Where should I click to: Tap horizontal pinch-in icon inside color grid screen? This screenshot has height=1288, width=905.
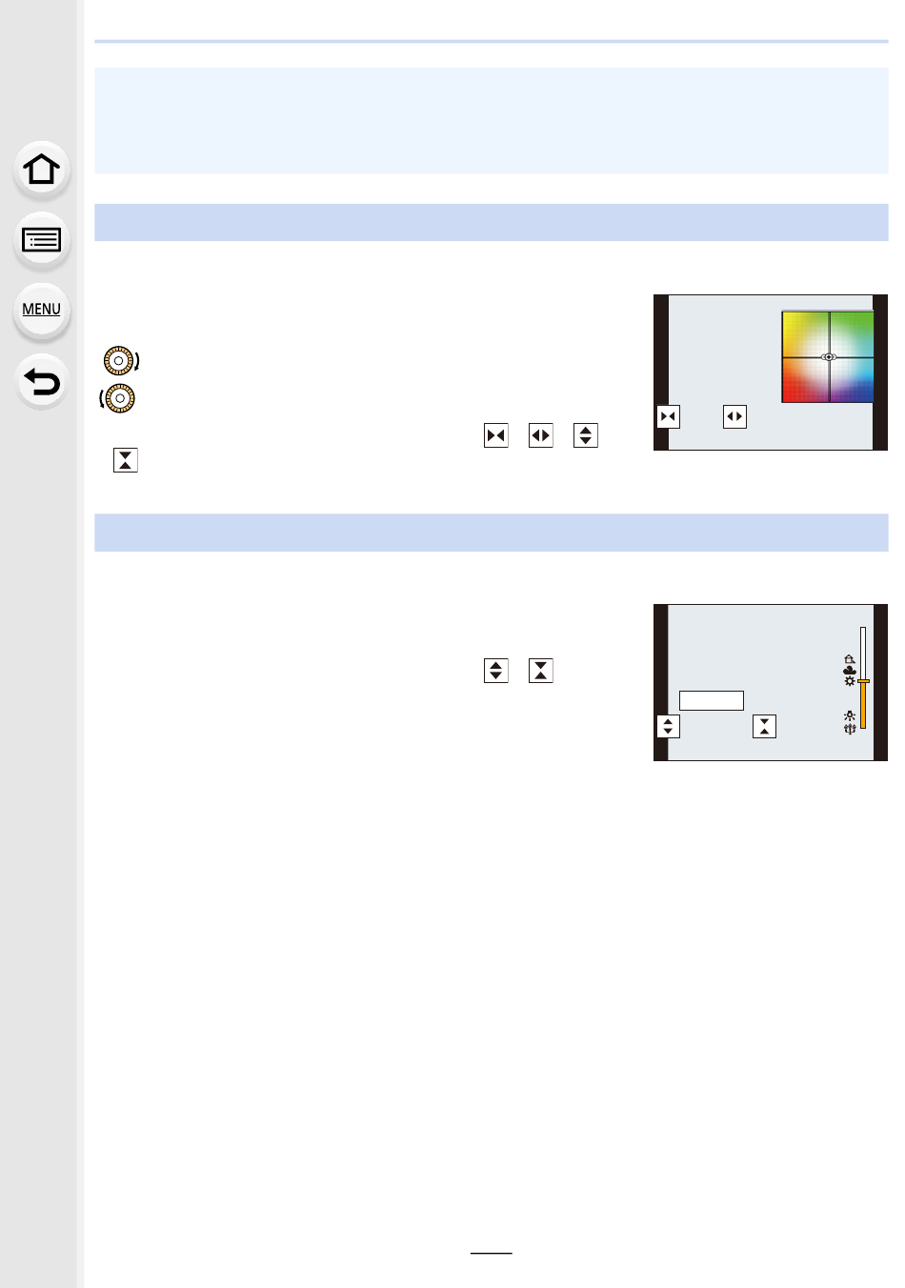click(x=669, y=416)
